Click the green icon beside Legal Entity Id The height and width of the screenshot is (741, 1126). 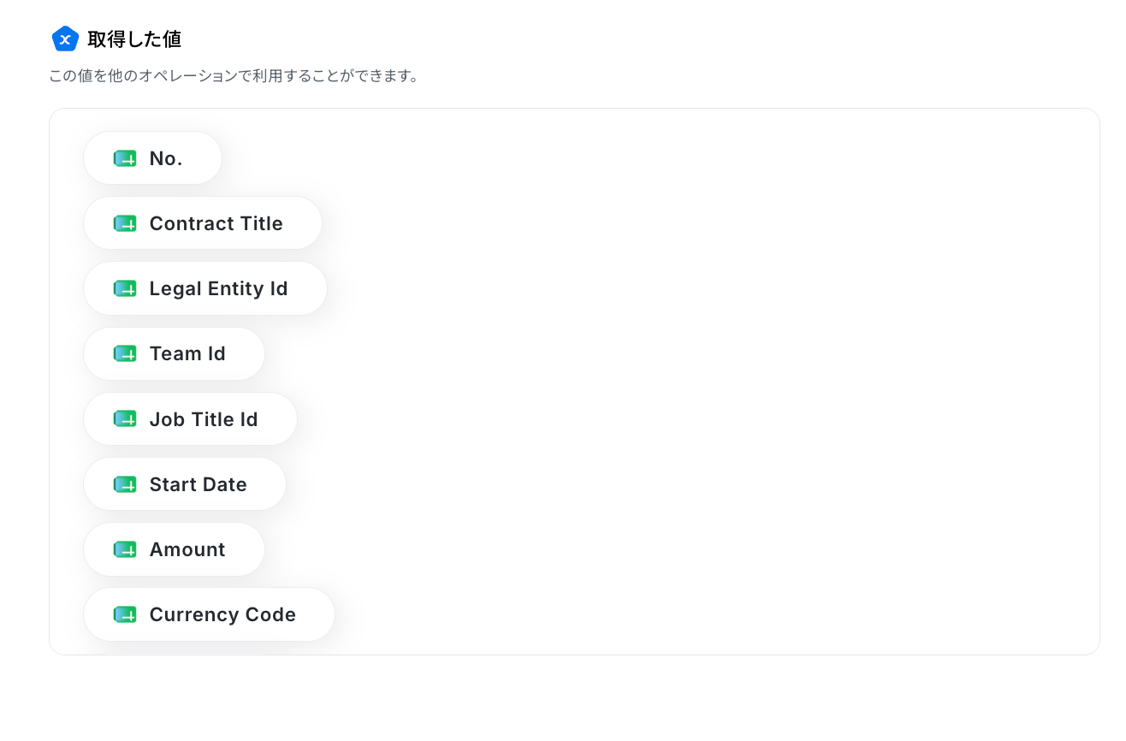pyautogui.click(x=125, y=288)
